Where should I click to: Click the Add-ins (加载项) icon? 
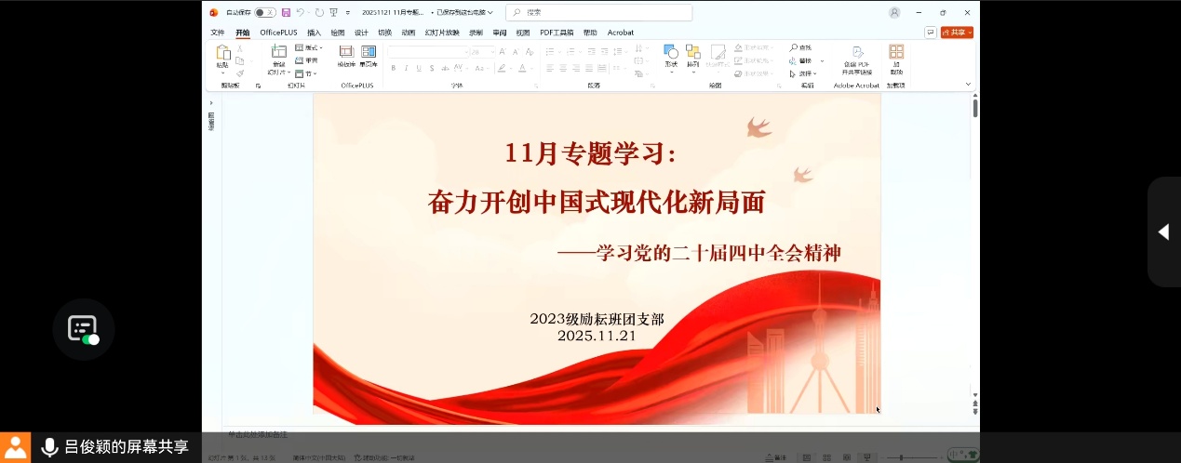click(895, 53)
